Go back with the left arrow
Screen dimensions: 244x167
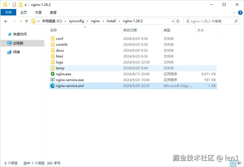click(x=6, y=21)
